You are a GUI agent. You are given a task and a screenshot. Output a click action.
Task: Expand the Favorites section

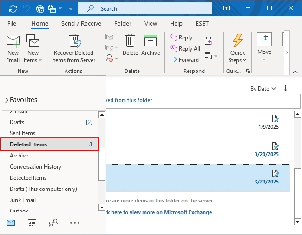point(21,100)
